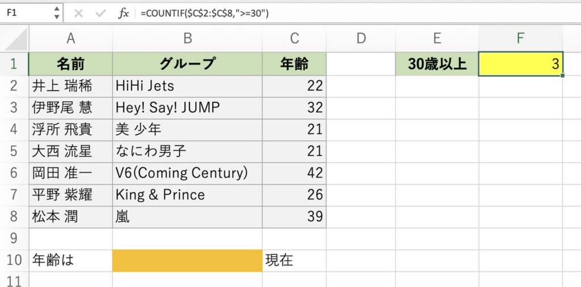This screenshot has height=287, width=581.
Task: Select the グループ header cell
Action: click(187, 64)
